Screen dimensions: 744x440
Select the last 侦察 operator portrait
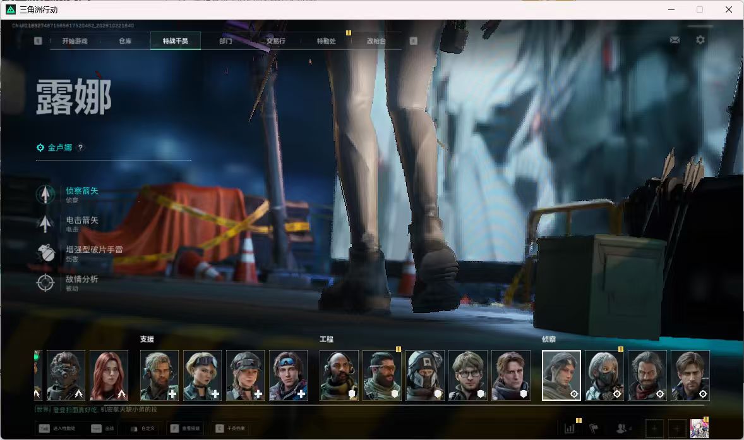pyautogui.click(x=690, y=376)
